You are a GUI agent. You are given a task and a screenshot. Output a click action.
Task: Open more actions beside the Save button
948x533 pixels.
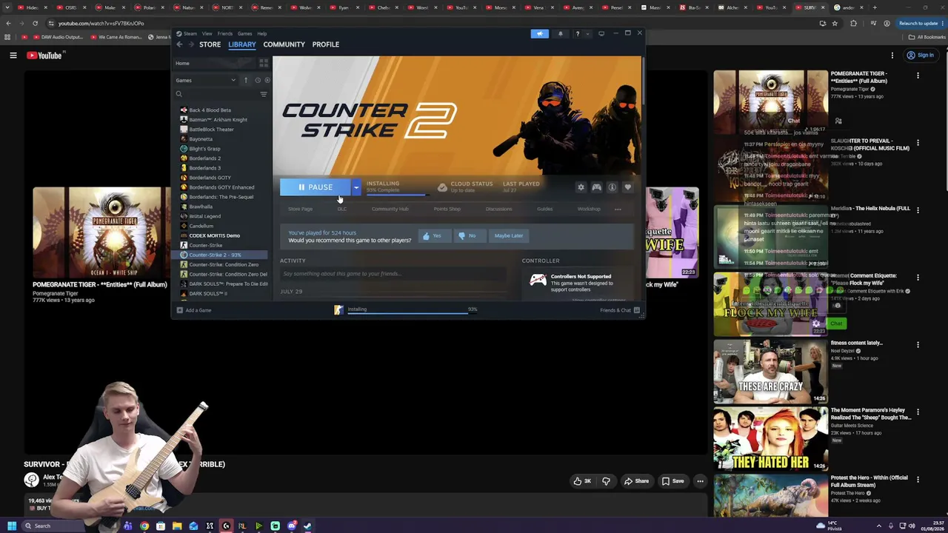[700, 481]
